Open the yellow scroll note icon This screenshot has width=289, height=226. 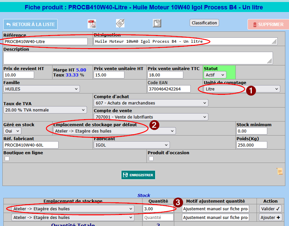(x=280, y=171)
